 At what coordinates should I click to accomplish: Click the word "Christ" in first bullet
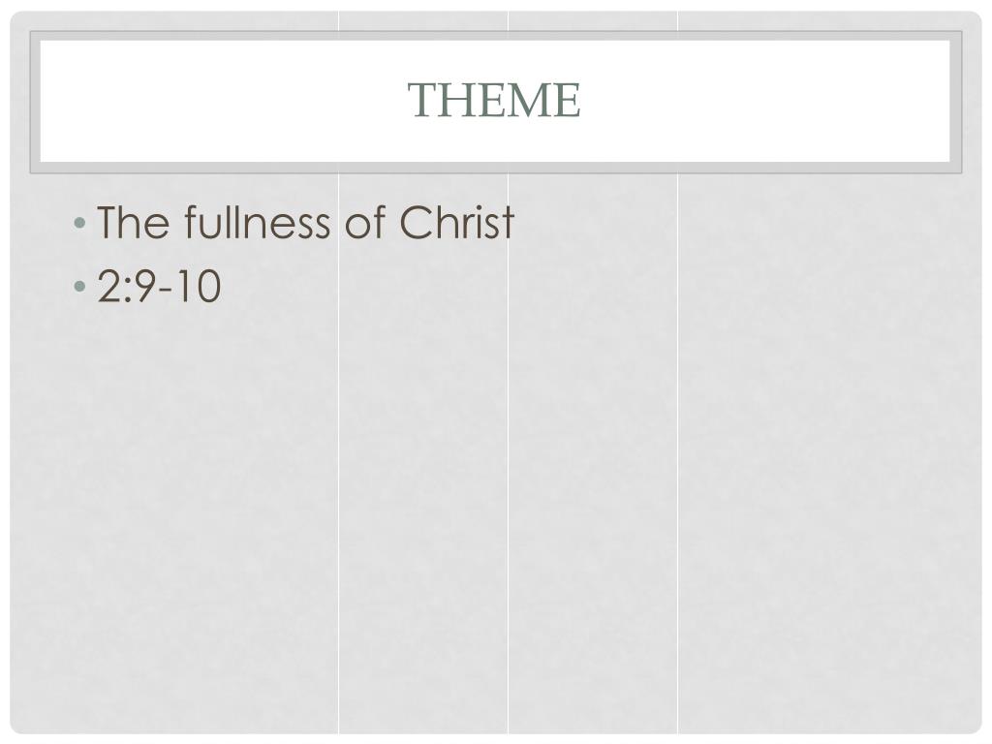pyautogui.click(x=456, y=224)
